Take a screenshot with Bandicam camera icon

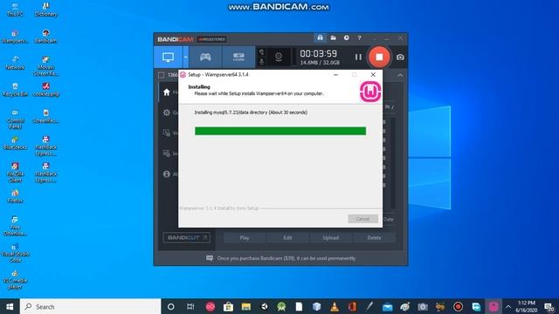click(x=400, y=57)
